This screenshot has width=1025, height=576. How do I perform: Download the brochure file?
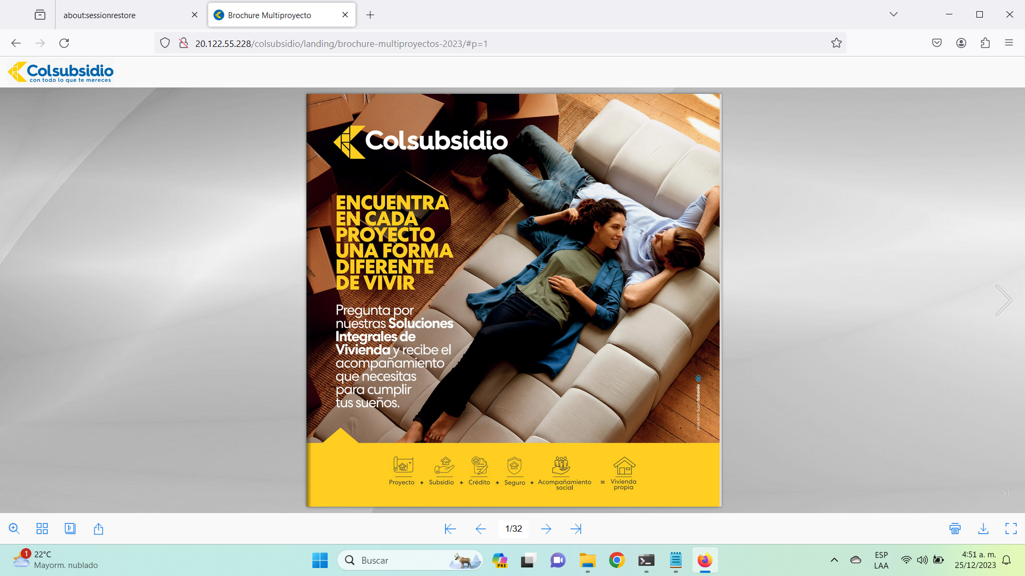tap(983, 529)
